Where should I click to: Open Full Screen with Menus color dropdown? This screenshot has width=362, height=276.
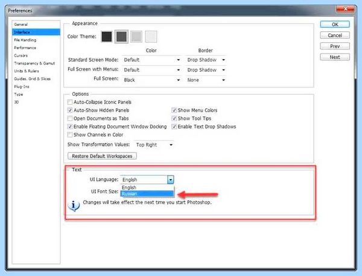click(x=151, y=70)
